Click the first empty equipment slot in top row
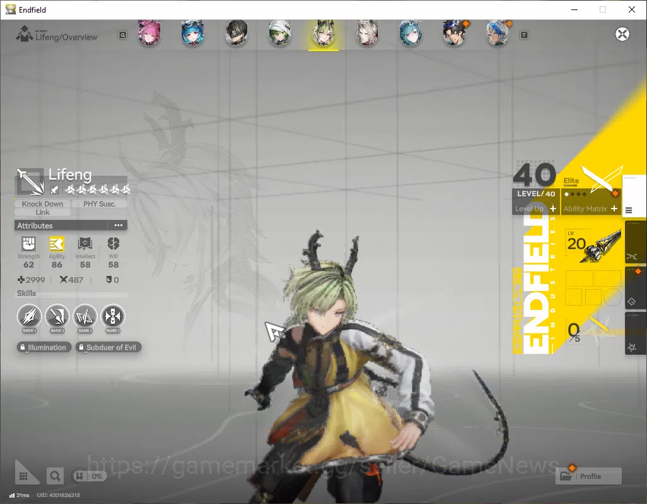The height and width of the screenshot is (504, 647). coord(579,278)
